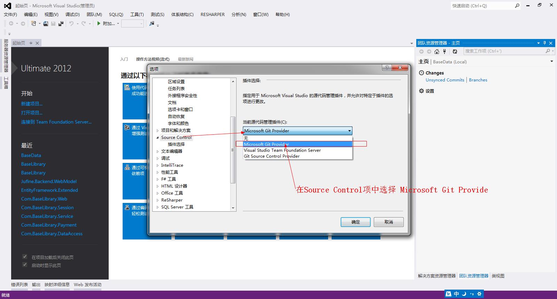Open the 团队(M) menu
The image size is (557, 299).
pyautogui.click(x=94, y=15)
